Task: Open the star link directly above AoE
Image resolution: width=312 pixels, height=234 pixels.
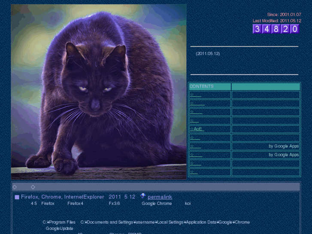Action: point(194,121)
